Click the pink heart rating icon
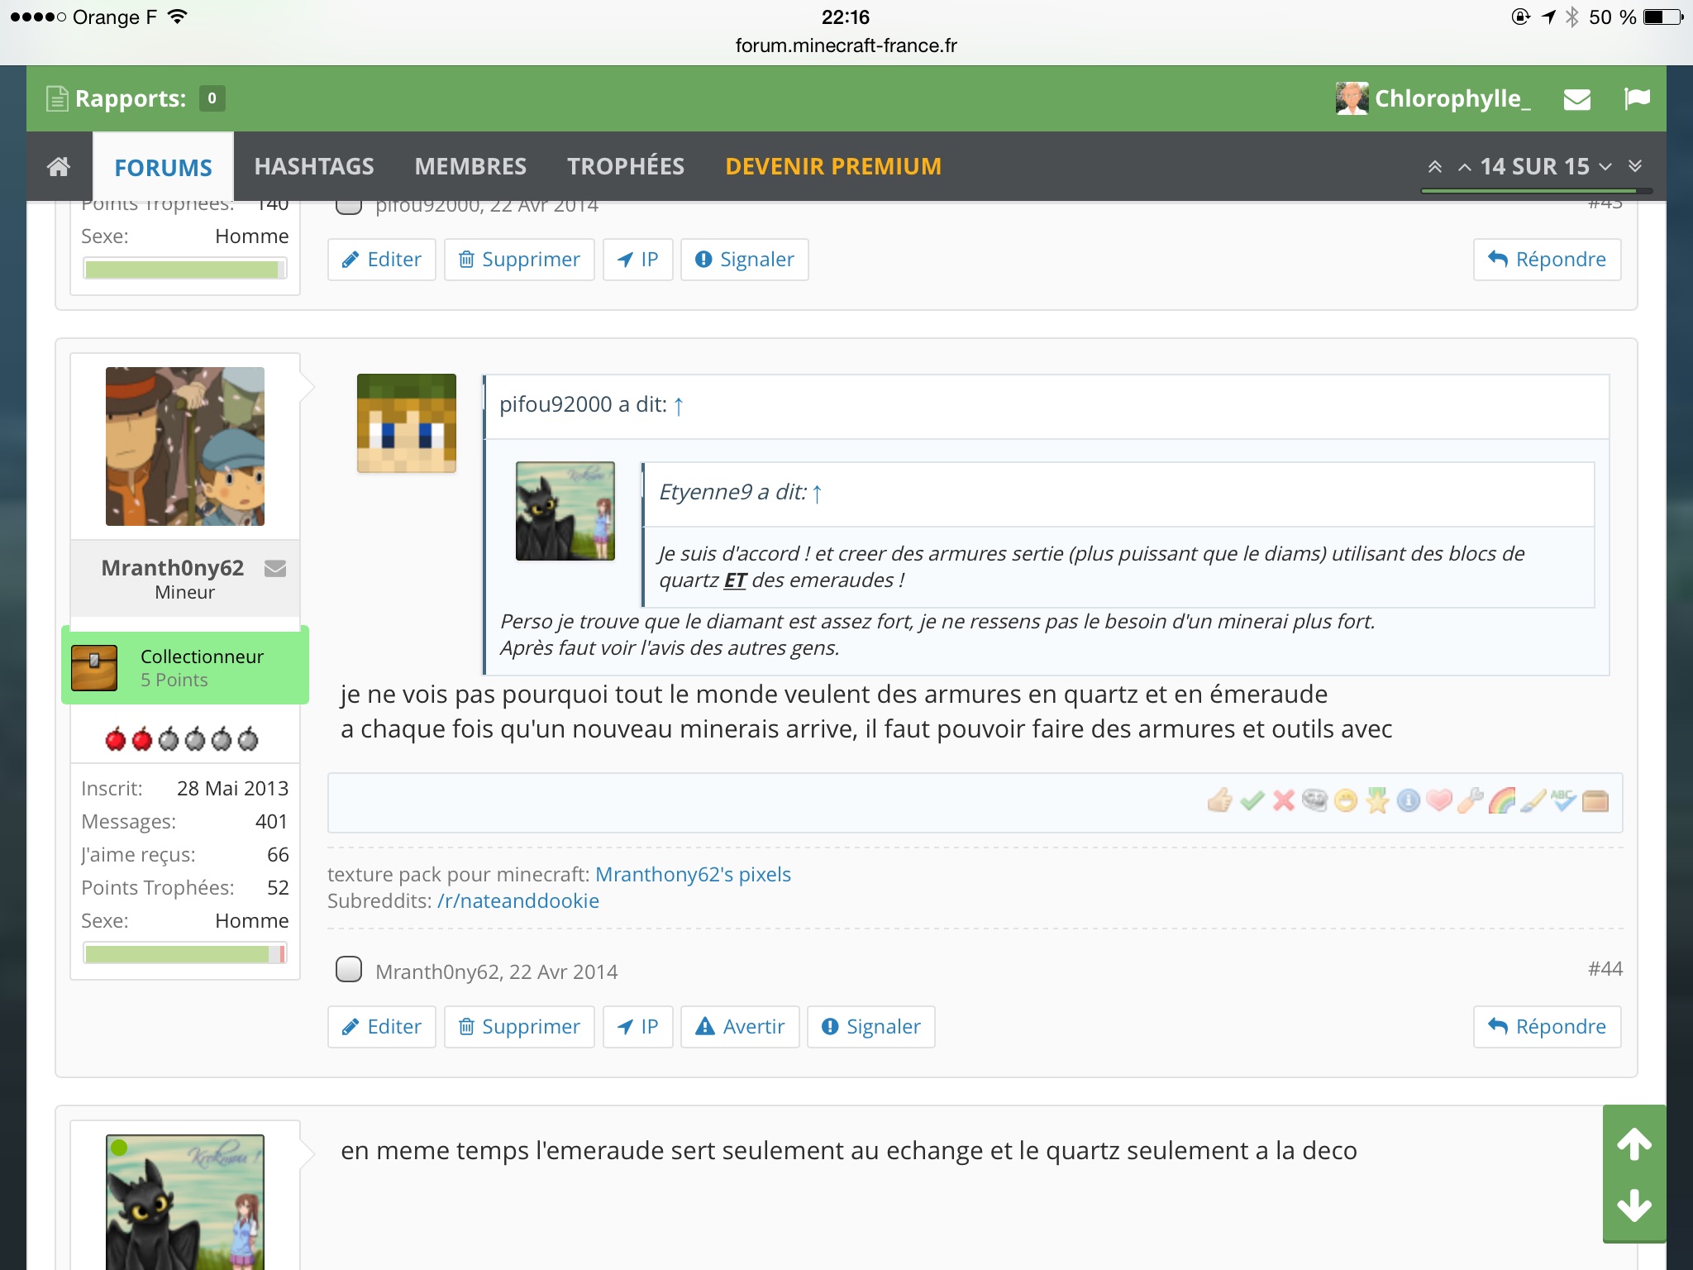The image size is (1693, 1270). click(1439, 800)
